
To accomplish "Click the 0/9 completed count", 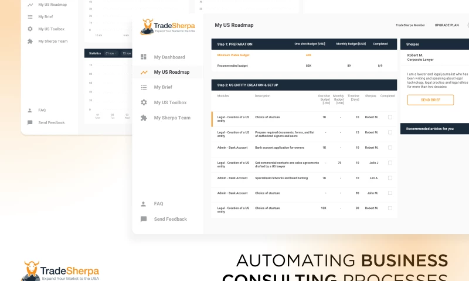I will click(x=380, y=66).
